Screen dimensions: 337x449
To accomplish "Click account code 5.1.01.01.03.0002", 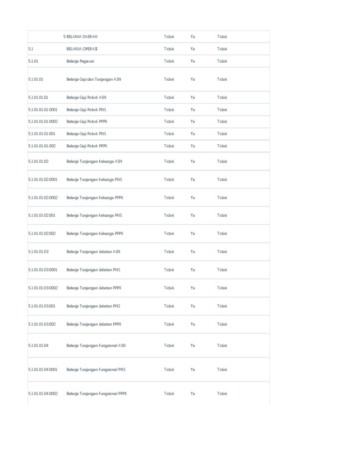I will (x=43, y=288).
